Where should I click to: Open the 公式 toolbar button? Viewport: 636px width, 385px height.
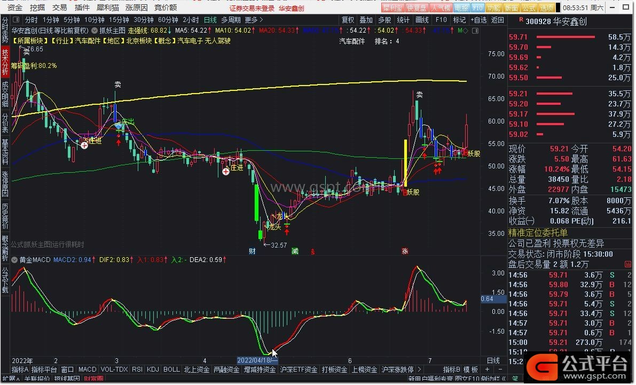[x=529, y=7]
